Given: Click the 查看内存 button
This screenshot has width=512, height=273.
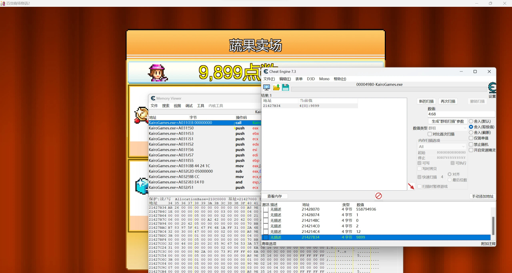Looking at the screenshot, I should click(x=275, y=196).
